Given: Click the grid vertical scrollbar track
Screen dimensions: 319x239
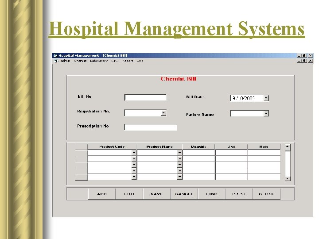Looking at the screenshot, I should point(287,164).
